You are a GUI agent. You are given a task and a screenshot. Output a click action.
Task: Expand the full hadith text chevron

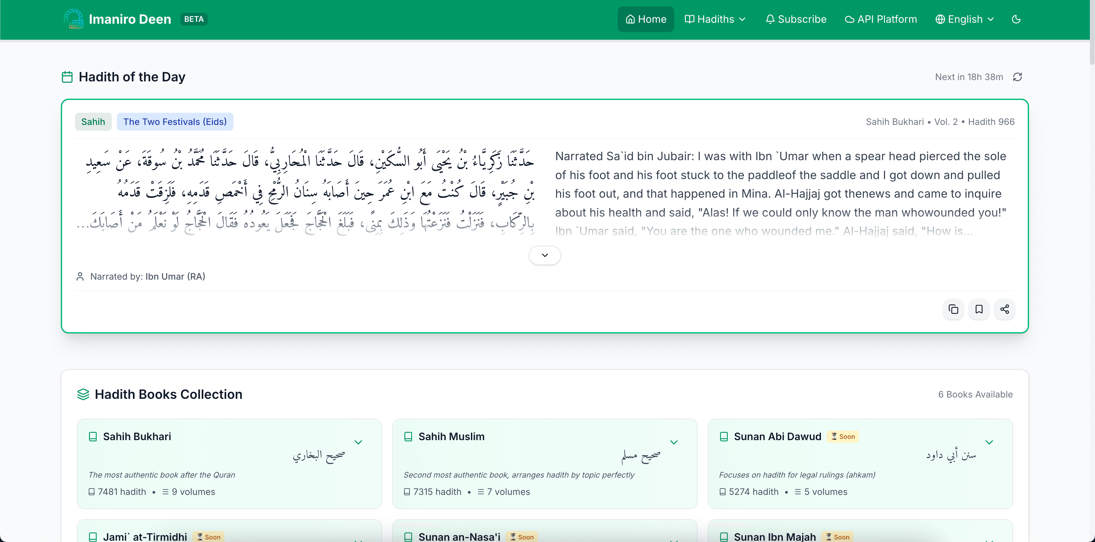[545, 255]
